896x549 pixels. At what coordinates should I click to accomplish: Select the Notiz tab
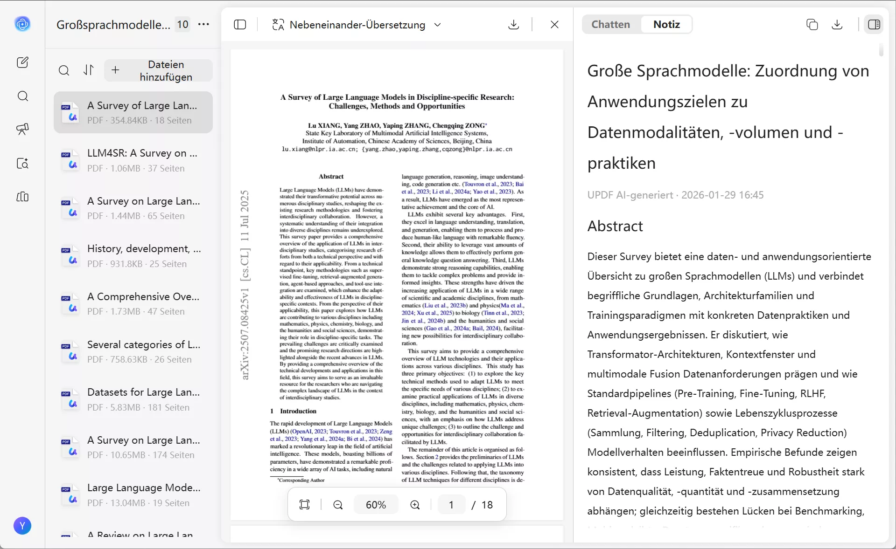click(666, 25)
